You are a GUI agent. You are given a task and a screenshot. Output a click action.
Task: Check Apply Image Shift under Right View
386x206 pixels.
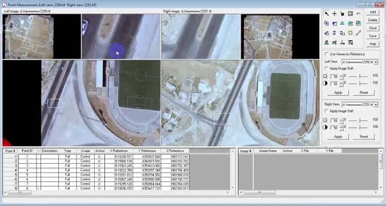coord(327,111)
